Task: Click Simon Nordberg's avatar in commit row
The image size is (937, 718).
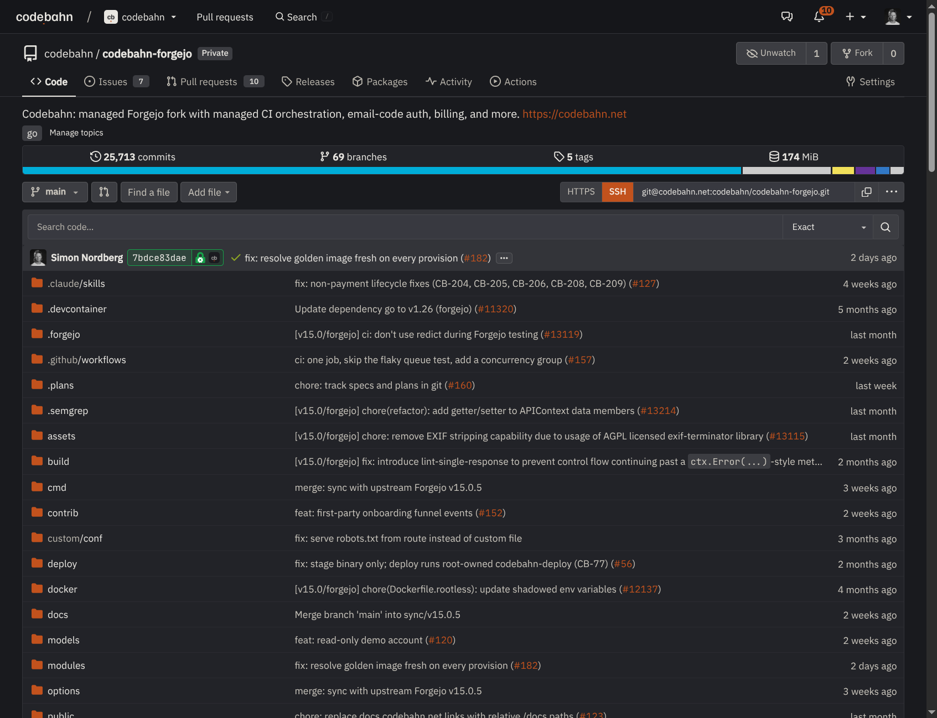Action: pos(38,258)
